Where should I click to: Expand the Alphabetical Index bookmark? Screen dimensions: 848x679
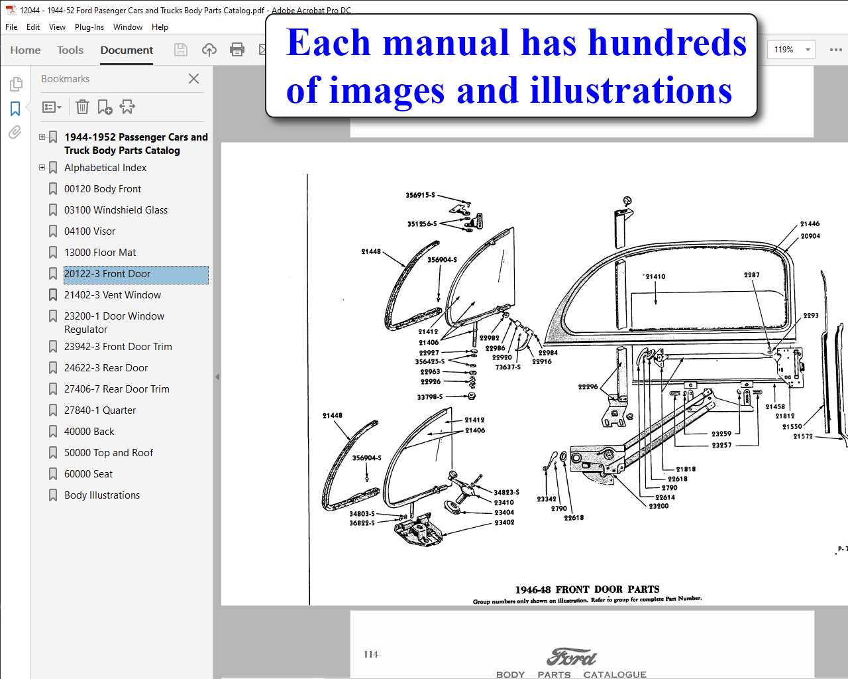coord(42,168)
